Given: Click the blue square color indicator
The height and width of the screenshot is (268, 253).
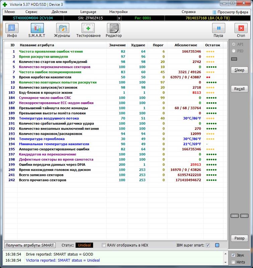Looking at the screenshot, I should click(217, 245).
